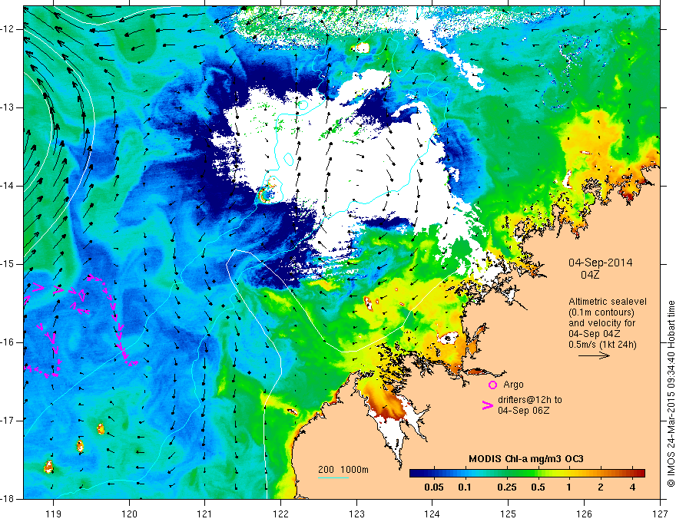Click the cyan 200 1000m isobath legend line

click(333, 477)
